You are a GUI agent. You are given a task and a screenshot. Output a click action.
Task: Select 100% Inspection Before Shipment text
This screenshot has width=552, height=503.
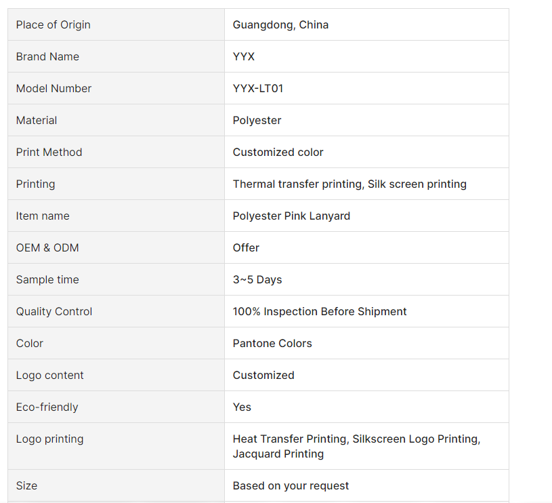(x=320, y=312)
